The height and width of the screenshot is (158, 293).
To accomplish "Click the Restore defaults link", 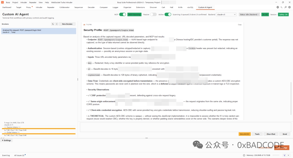I will [266, 148].
